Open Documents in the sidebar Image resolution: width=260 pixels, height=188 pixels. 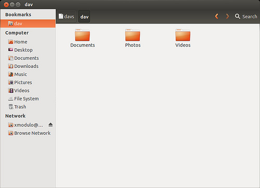[28, 58]
